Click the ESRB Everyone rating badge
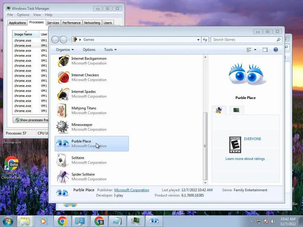The image size is (303, 227). [x=235, y=145]
